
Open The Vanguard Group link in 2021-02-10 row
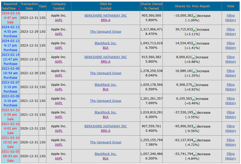[x=106, y=142]
